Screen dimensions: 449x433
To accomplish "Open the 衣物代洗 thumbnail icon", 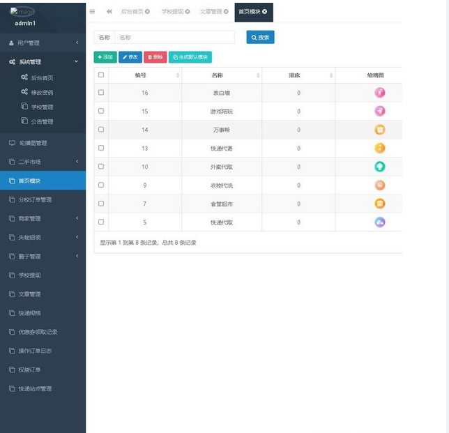I will [x=380, y=185].
